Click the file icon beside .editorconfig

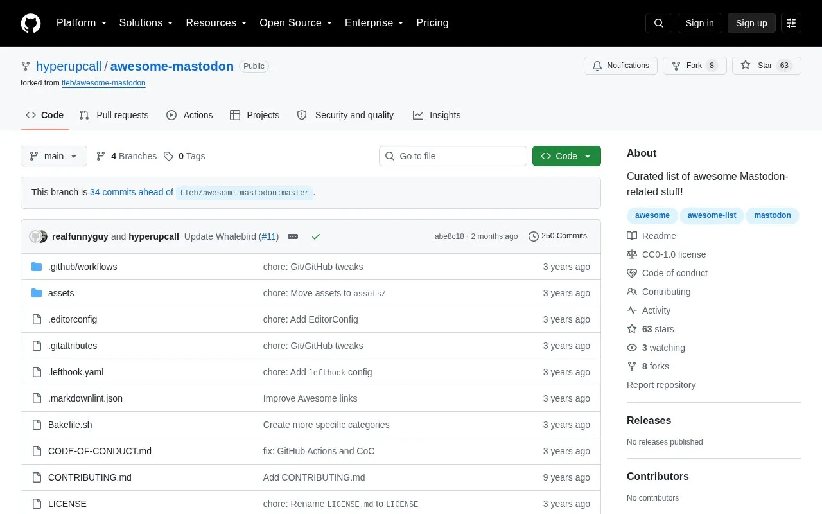click(37, 319)
